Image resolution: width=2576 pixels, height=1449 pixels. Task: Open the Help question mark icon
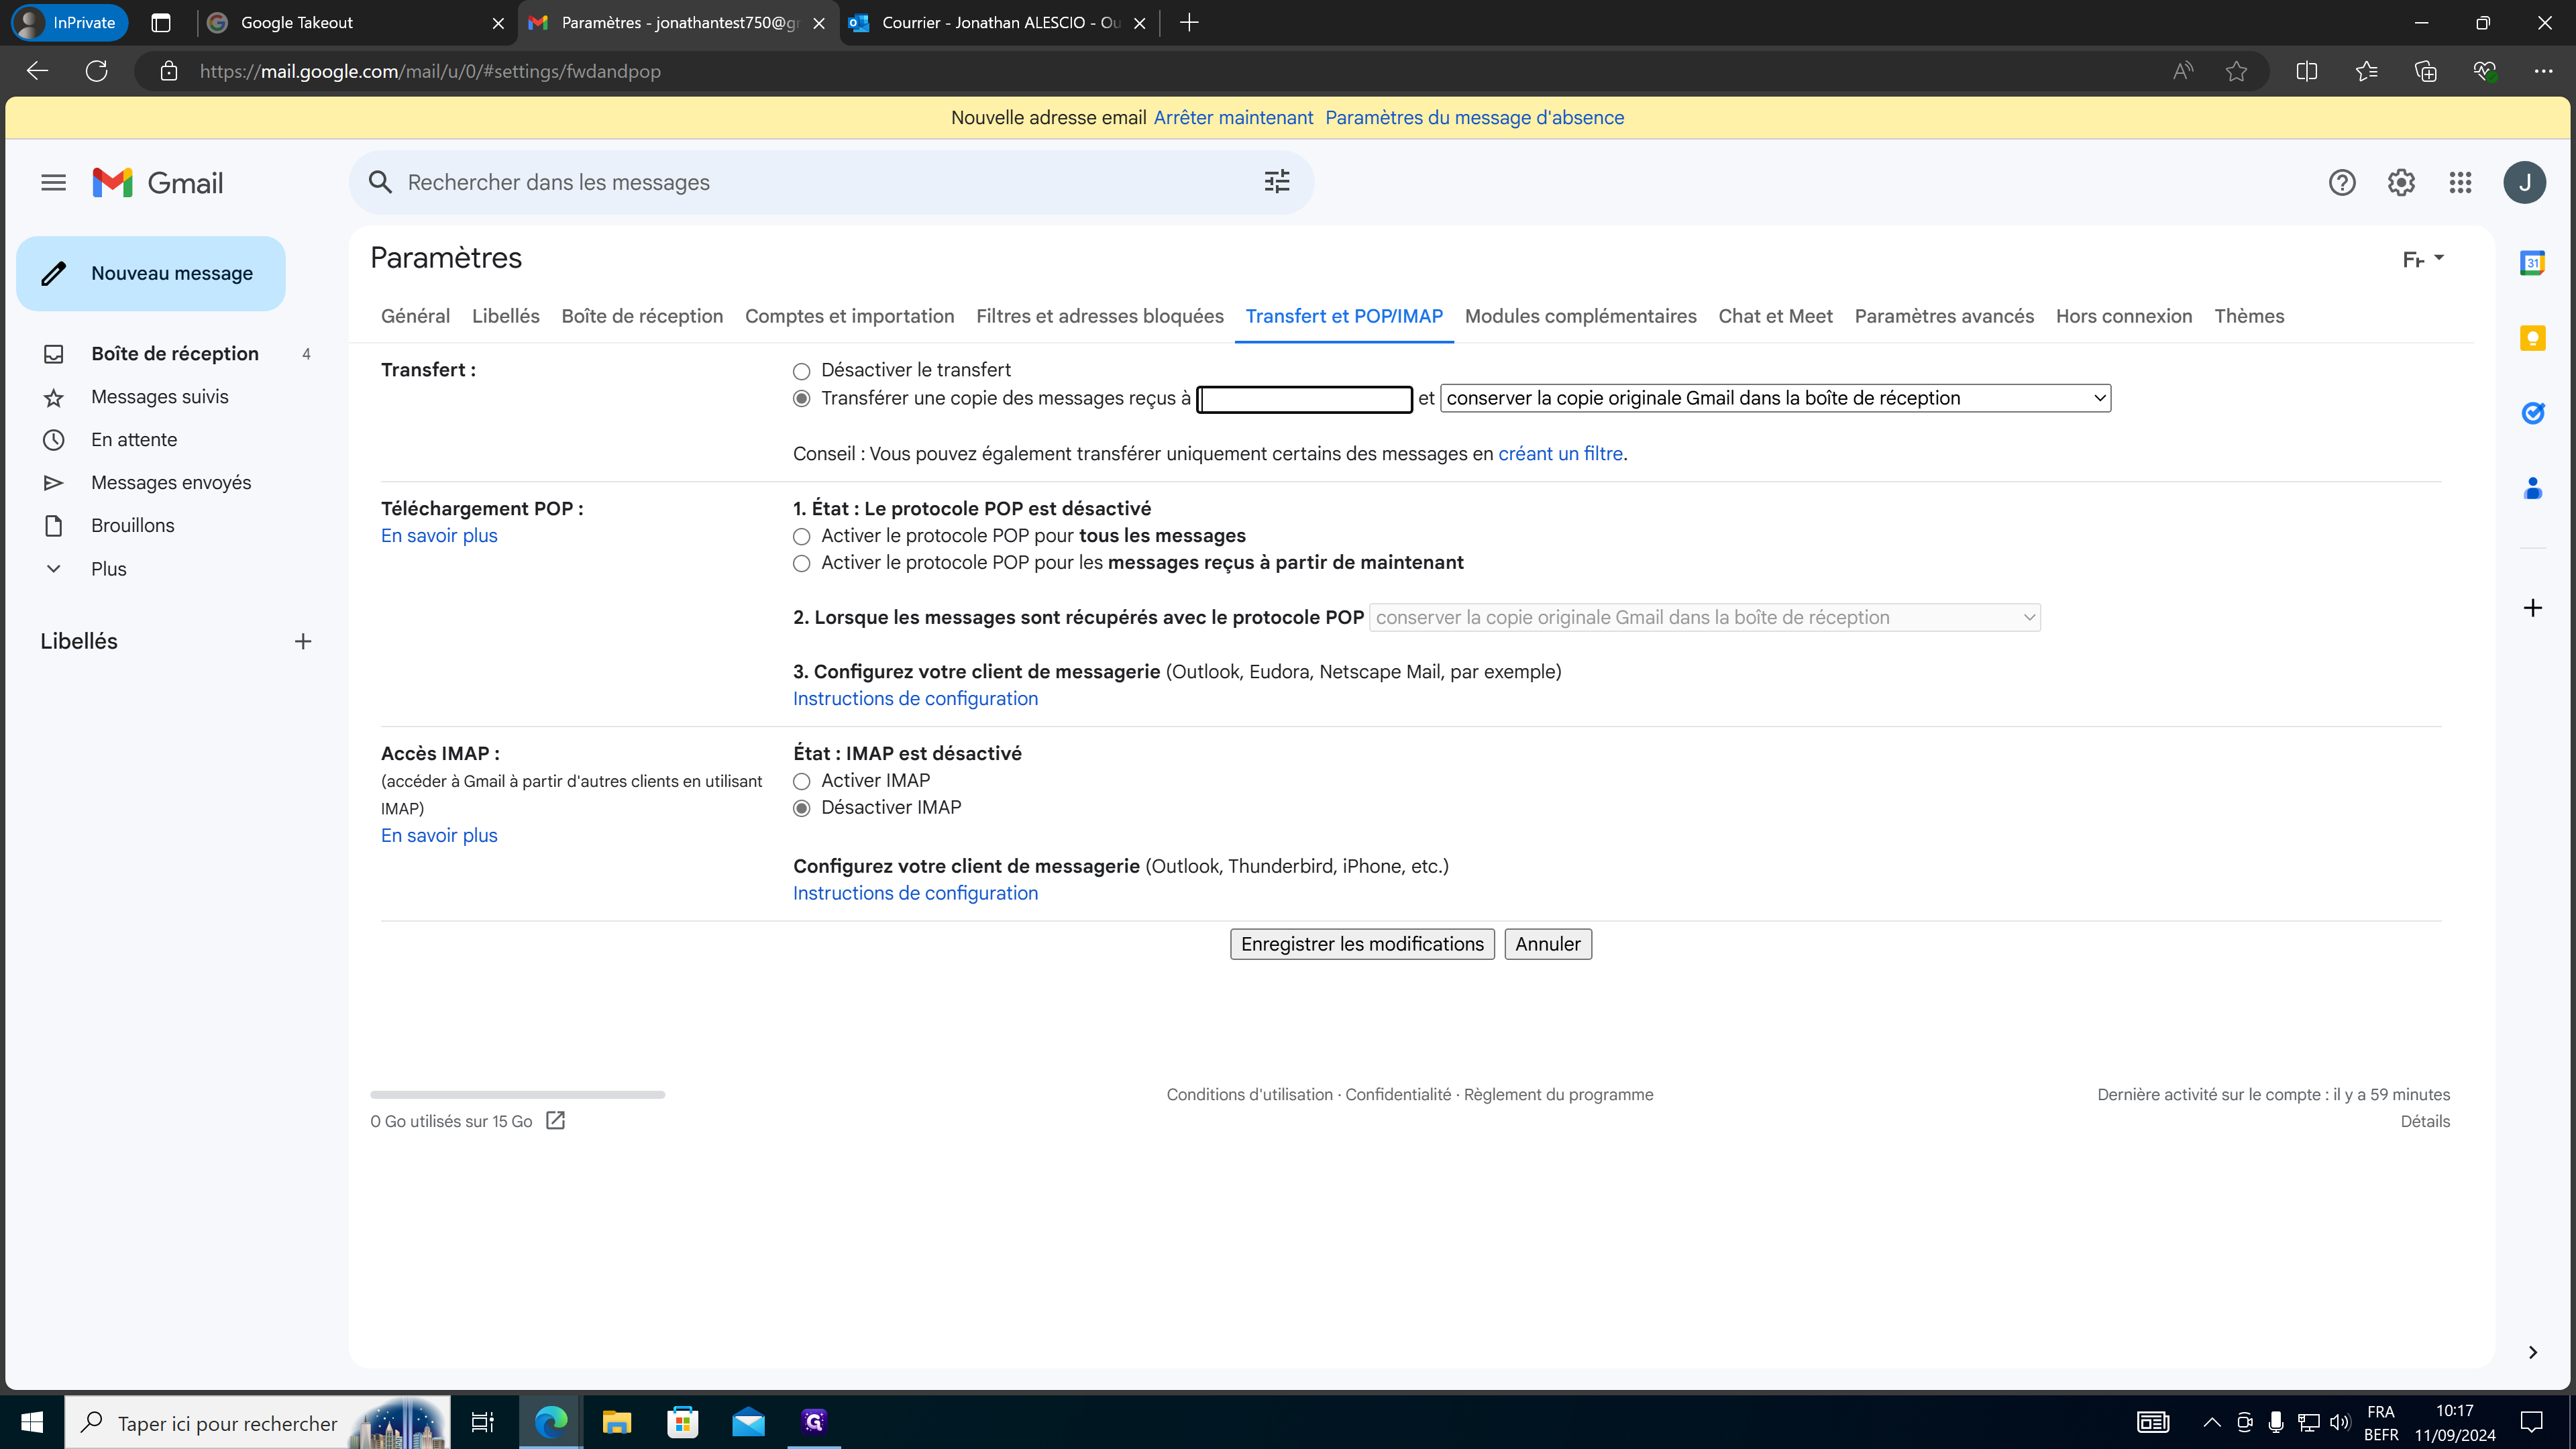(2342, 182)
